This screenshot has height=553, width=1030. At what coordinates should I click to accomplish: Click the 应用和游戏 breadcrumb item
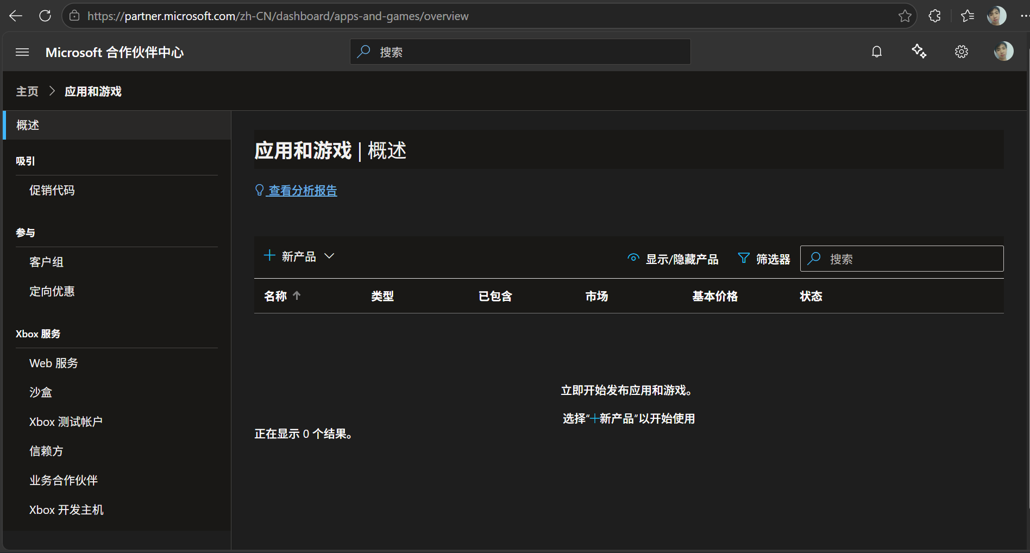pos(93,91)
